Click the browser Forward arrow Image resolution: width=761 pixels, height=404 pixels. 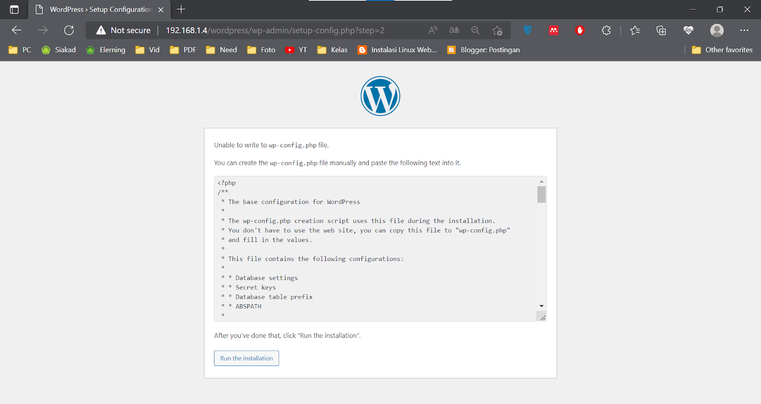[43, 30]
